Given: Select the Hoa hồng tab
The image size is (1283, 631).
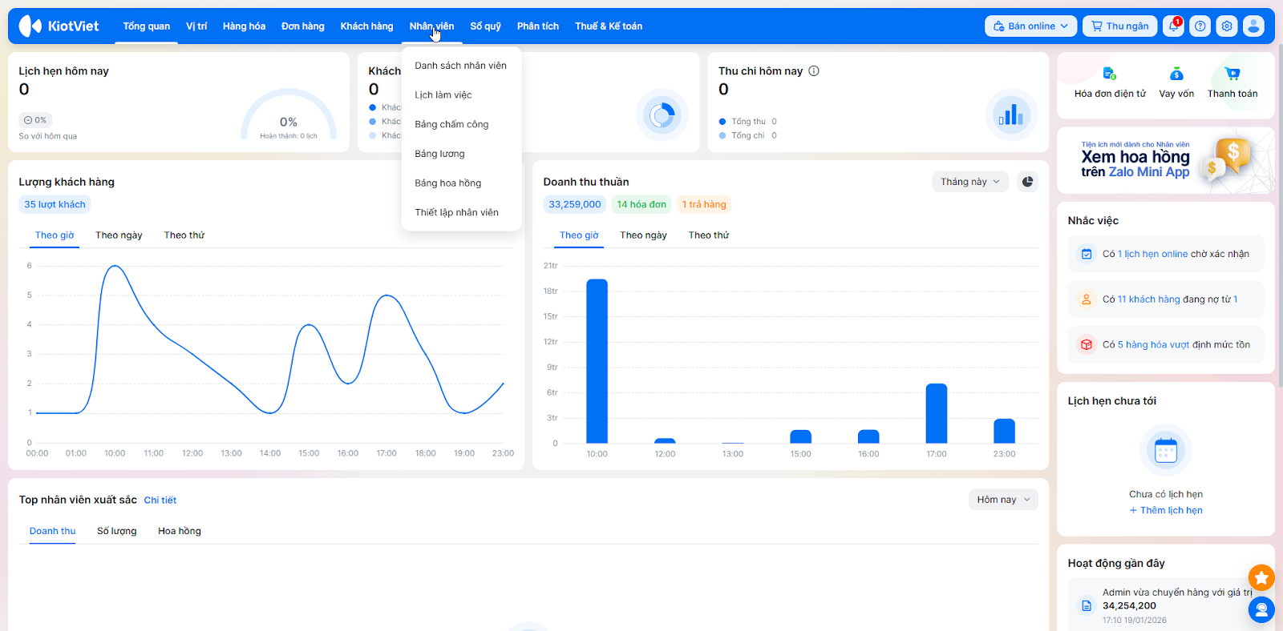Looking at the screenshot, I should (180, 531).
